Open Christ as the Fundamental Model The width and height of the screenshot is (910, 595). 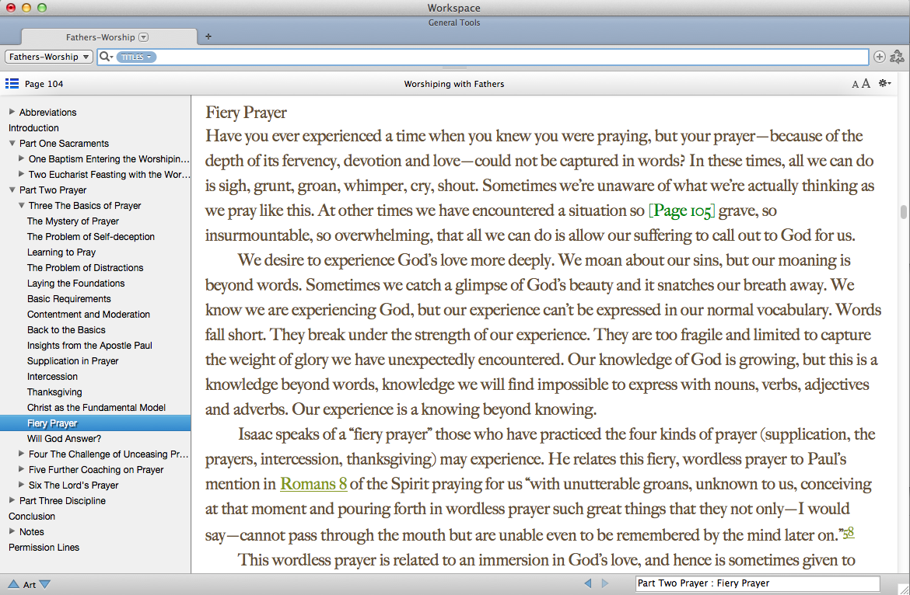pyautogui.click(x=96, y=407)
